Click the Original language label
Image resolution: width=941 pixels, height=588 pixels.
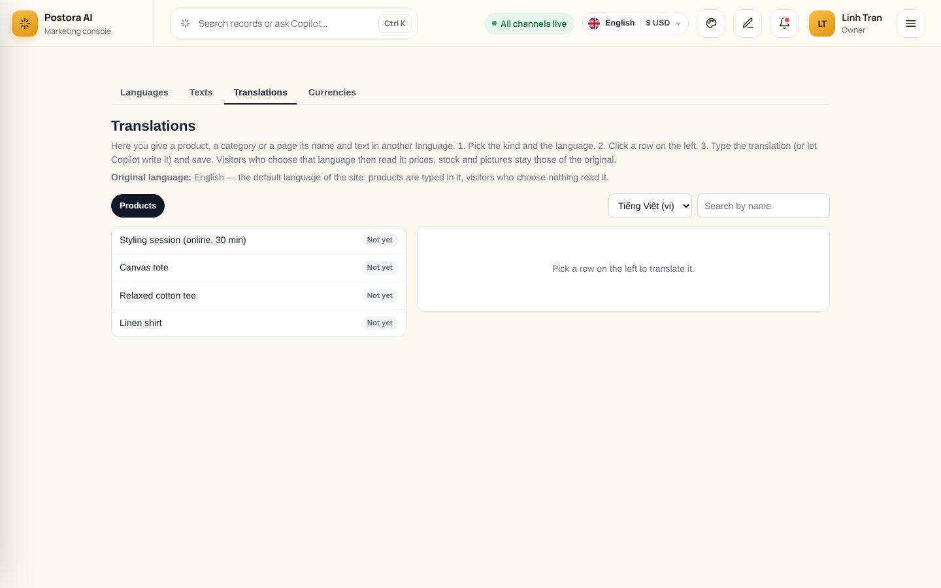[151, 177]
